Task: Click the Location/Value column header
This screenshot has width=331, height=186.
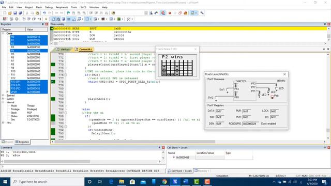Action: 210,153
